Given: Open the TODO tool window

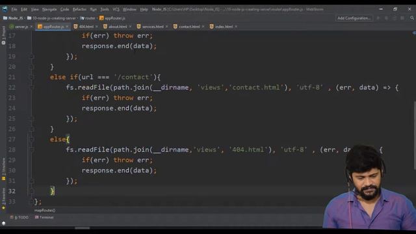Looking at the screenshot, I should [19, 217].
